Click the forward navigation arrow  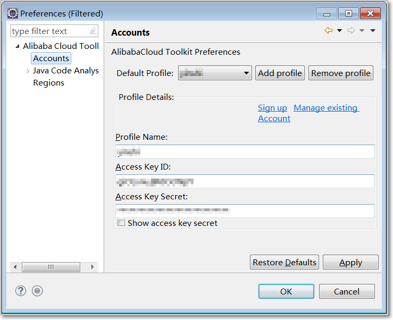(351, 31)
